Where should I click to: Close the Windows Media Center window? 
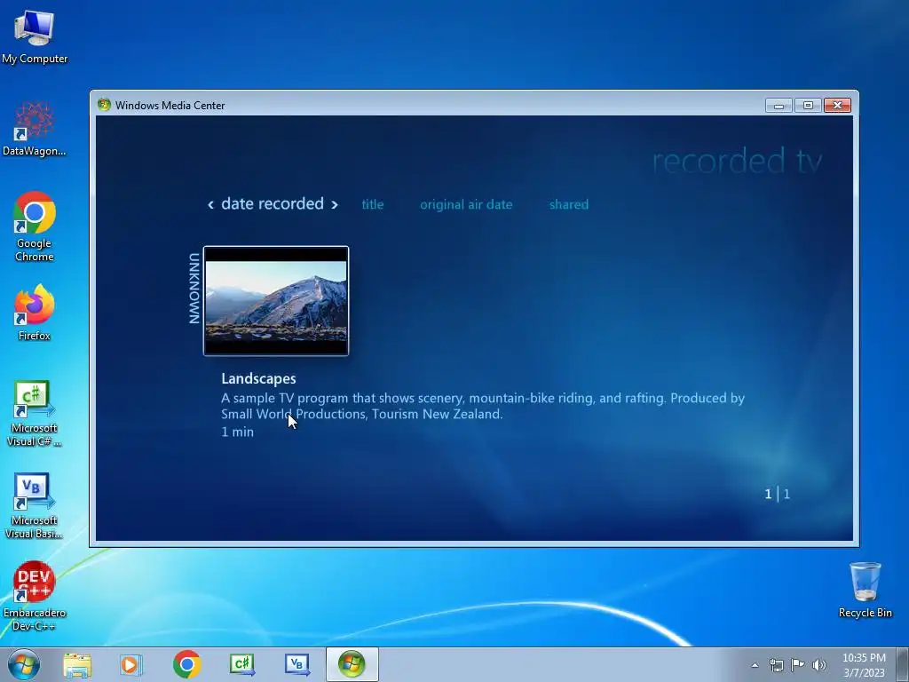click(837, 105)
